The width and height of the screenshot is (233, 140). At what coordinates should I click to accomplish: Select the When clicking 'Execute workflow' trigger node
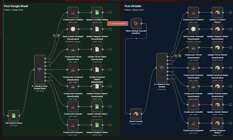tap(136, 24)
